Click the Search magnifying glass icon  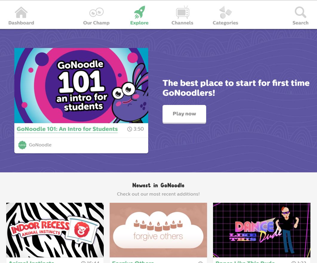301,12
